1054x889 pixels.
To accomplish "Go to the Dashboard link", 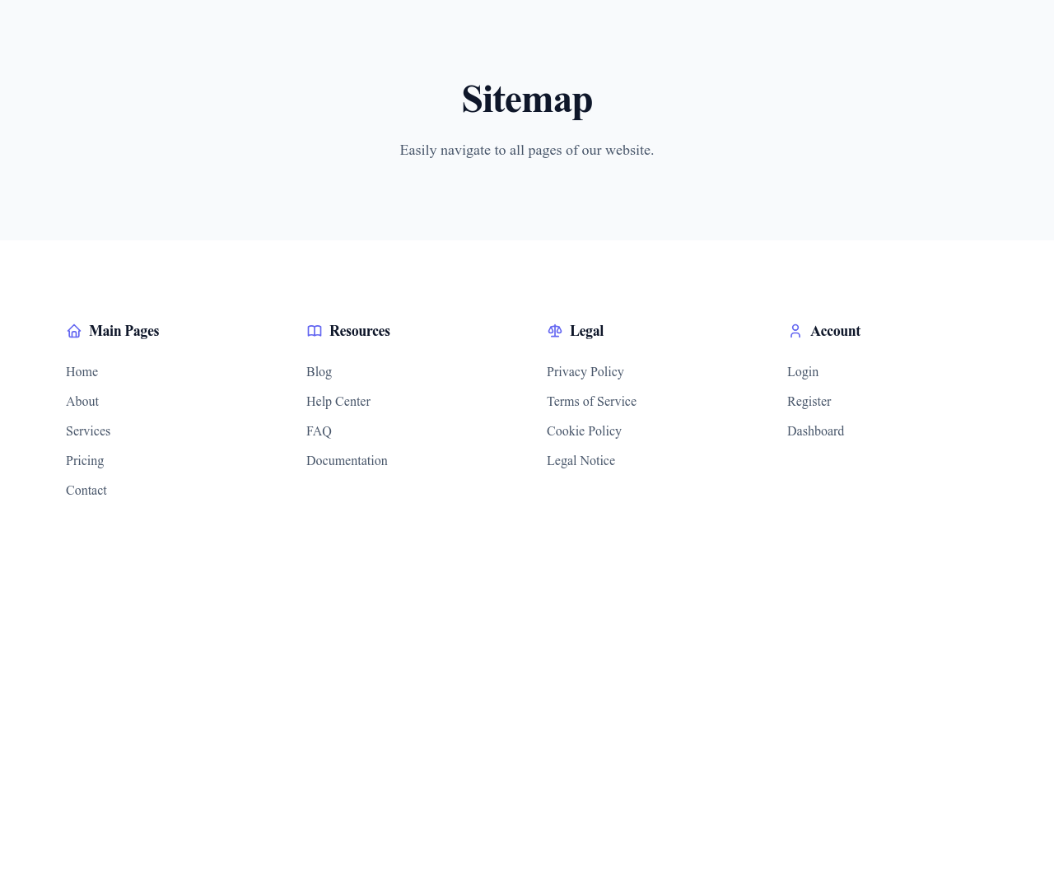I will point(815,431).
